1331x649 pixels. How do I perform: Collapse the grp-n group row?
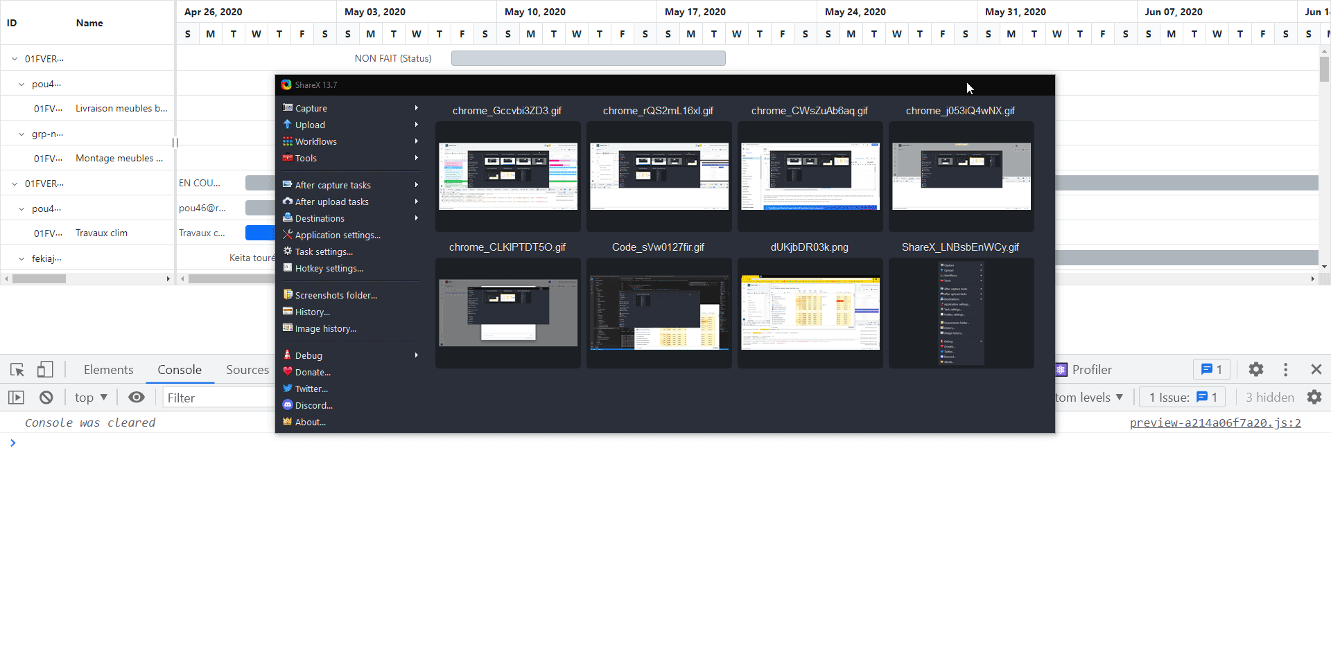point(21,134)
